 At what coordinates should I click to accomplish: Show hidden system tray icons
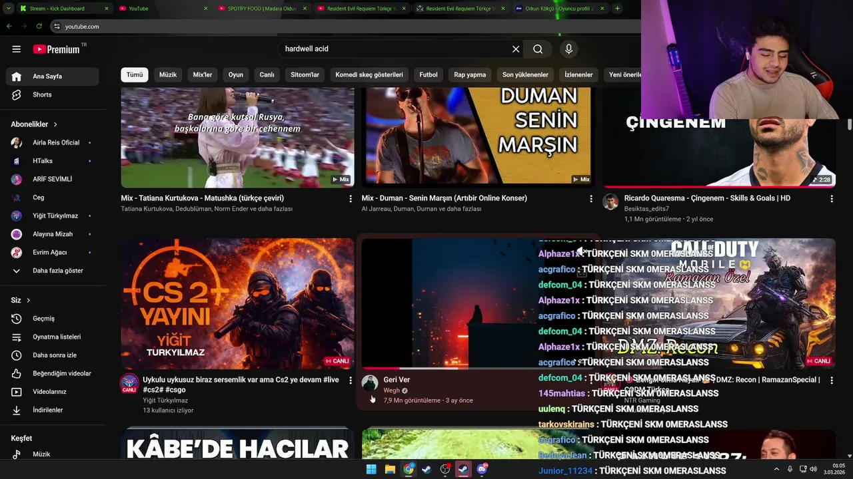point(776,469)
